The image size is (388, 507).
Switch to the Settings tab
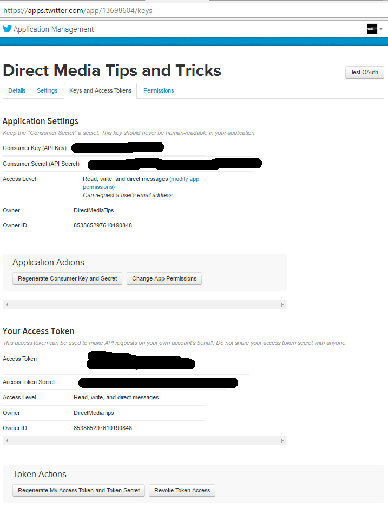pos(47,90)
